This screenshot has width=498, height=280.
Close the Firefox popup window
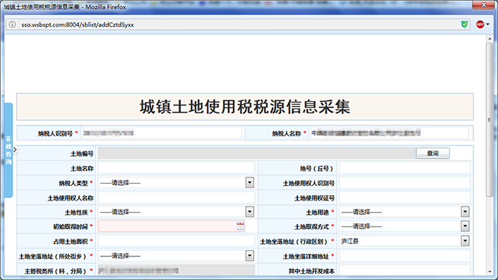483,5
